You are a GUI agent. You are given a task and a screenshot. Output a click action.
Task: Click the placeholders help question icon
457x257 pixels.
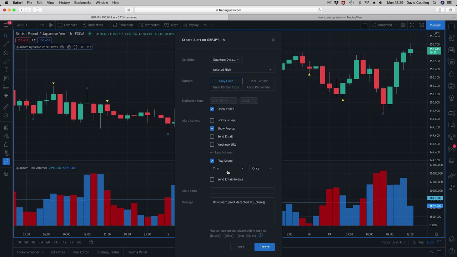tap(261, 236)
